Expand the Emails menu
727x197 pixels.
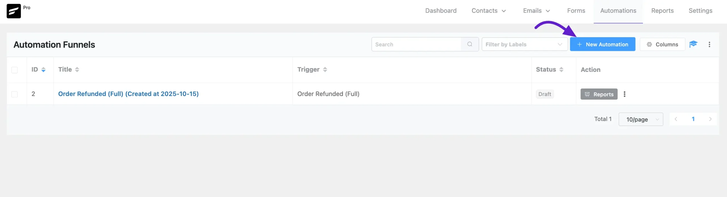click(x=536, y=11)
